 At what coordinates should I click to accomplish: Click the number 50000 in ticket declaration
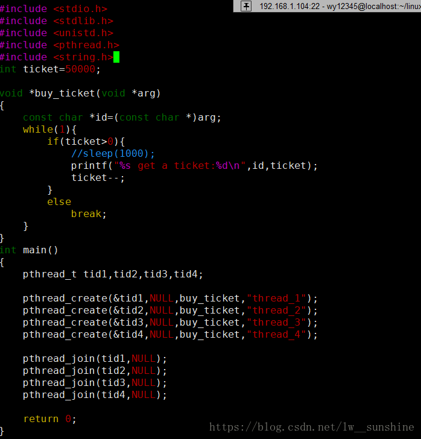[80, 69]
